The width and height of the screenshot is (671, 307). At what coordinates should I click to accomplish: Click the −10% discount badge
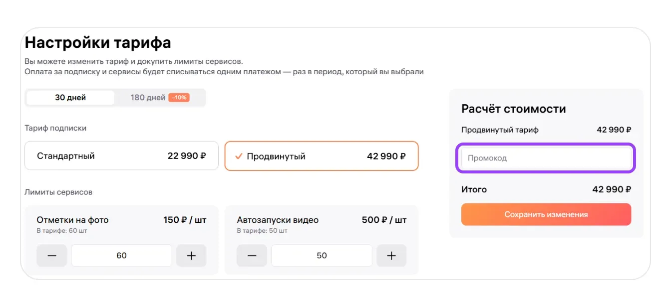[179, 98]
